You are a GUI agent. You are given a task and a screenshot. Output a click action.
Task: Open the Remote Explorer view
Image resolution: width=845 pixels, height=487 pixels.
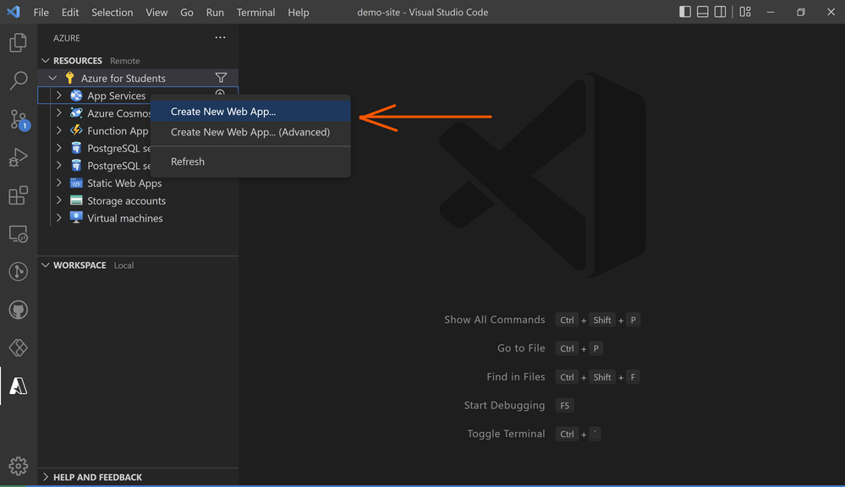coord(18,234)
